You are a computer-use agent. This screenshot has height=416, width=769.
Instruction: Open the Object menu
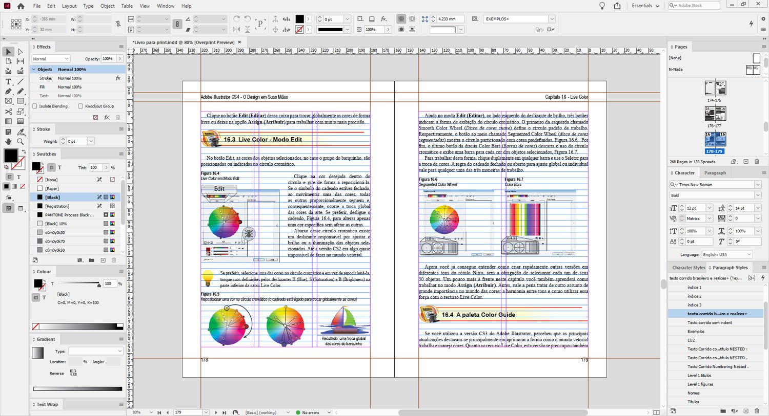pyautogui.click(x=108, y=6)
